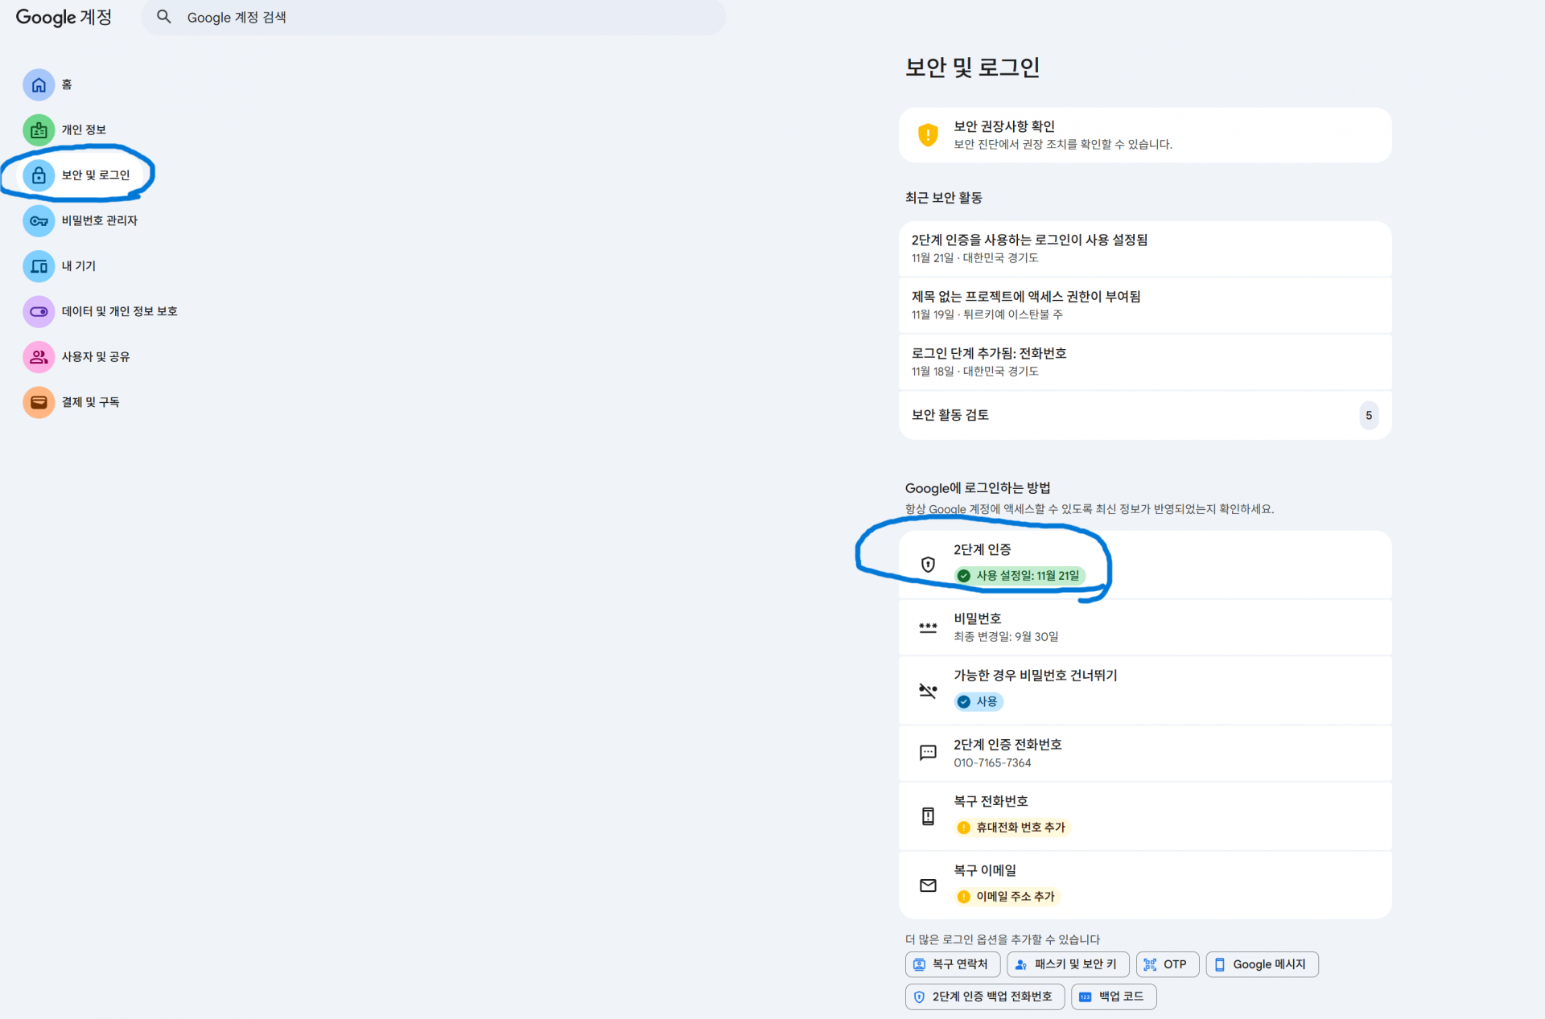
Task: Click the 사용자 및 공유 people icon
Action: click(39, 356)
